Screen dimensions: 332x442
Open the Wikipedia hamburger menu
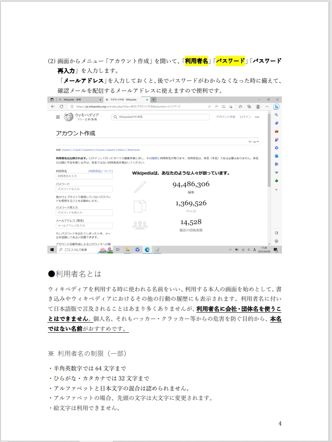[x=58, y=117]
